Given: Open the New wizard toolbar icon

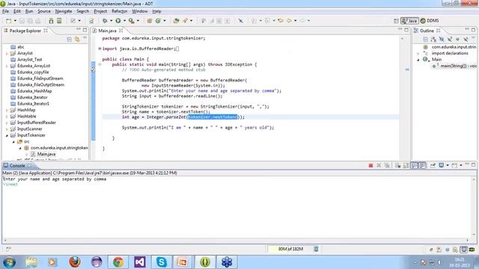Looking at the screenshot, I should click(x=8, y=21).
